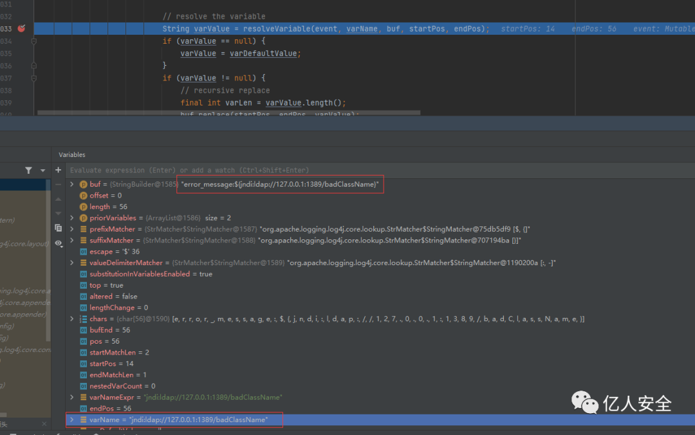Collapse the fold marker at line 037
The height and width of the screenshot is (435, 695).
click(33, 78)
